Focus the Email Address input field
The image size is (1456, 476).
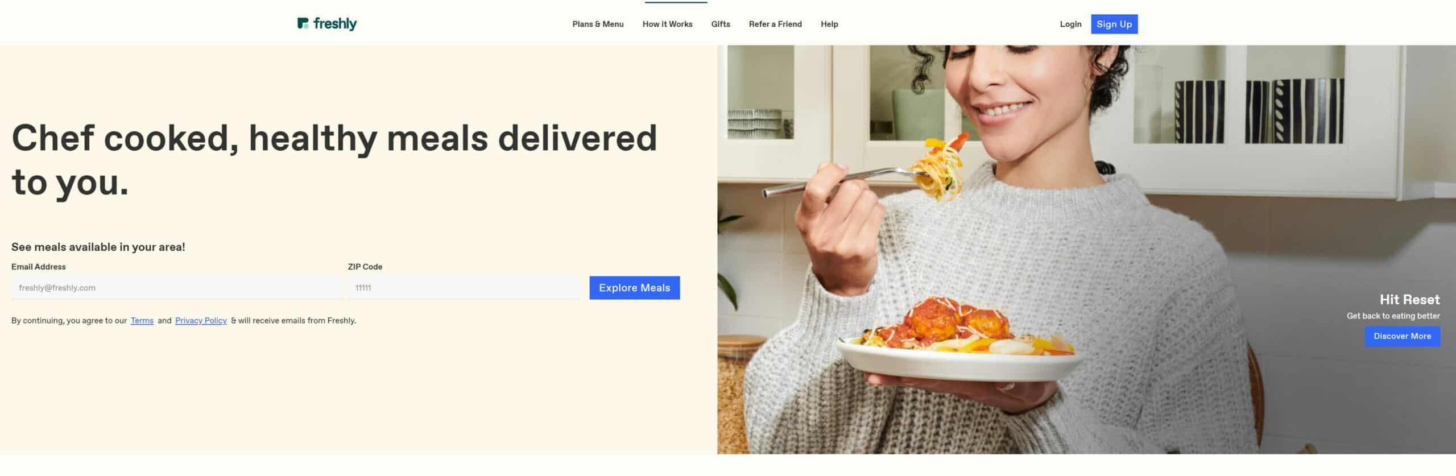tap(177, 288)
